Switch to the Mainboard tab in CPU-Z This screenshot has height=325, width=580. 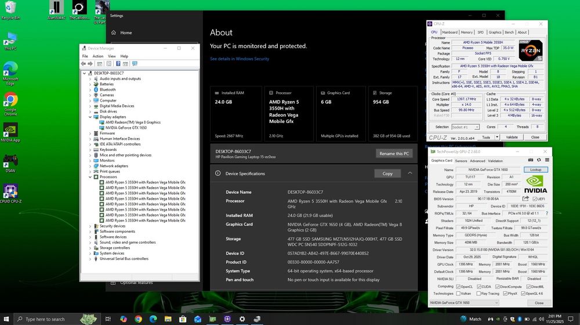(450, 32)
